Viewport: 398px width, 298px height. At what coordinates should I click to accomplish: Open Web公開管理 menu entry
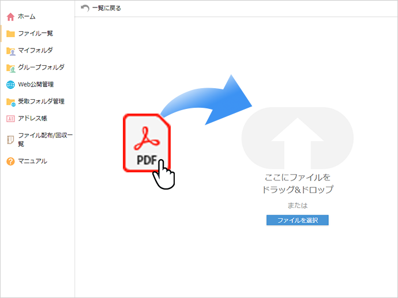tap(36, 85)
